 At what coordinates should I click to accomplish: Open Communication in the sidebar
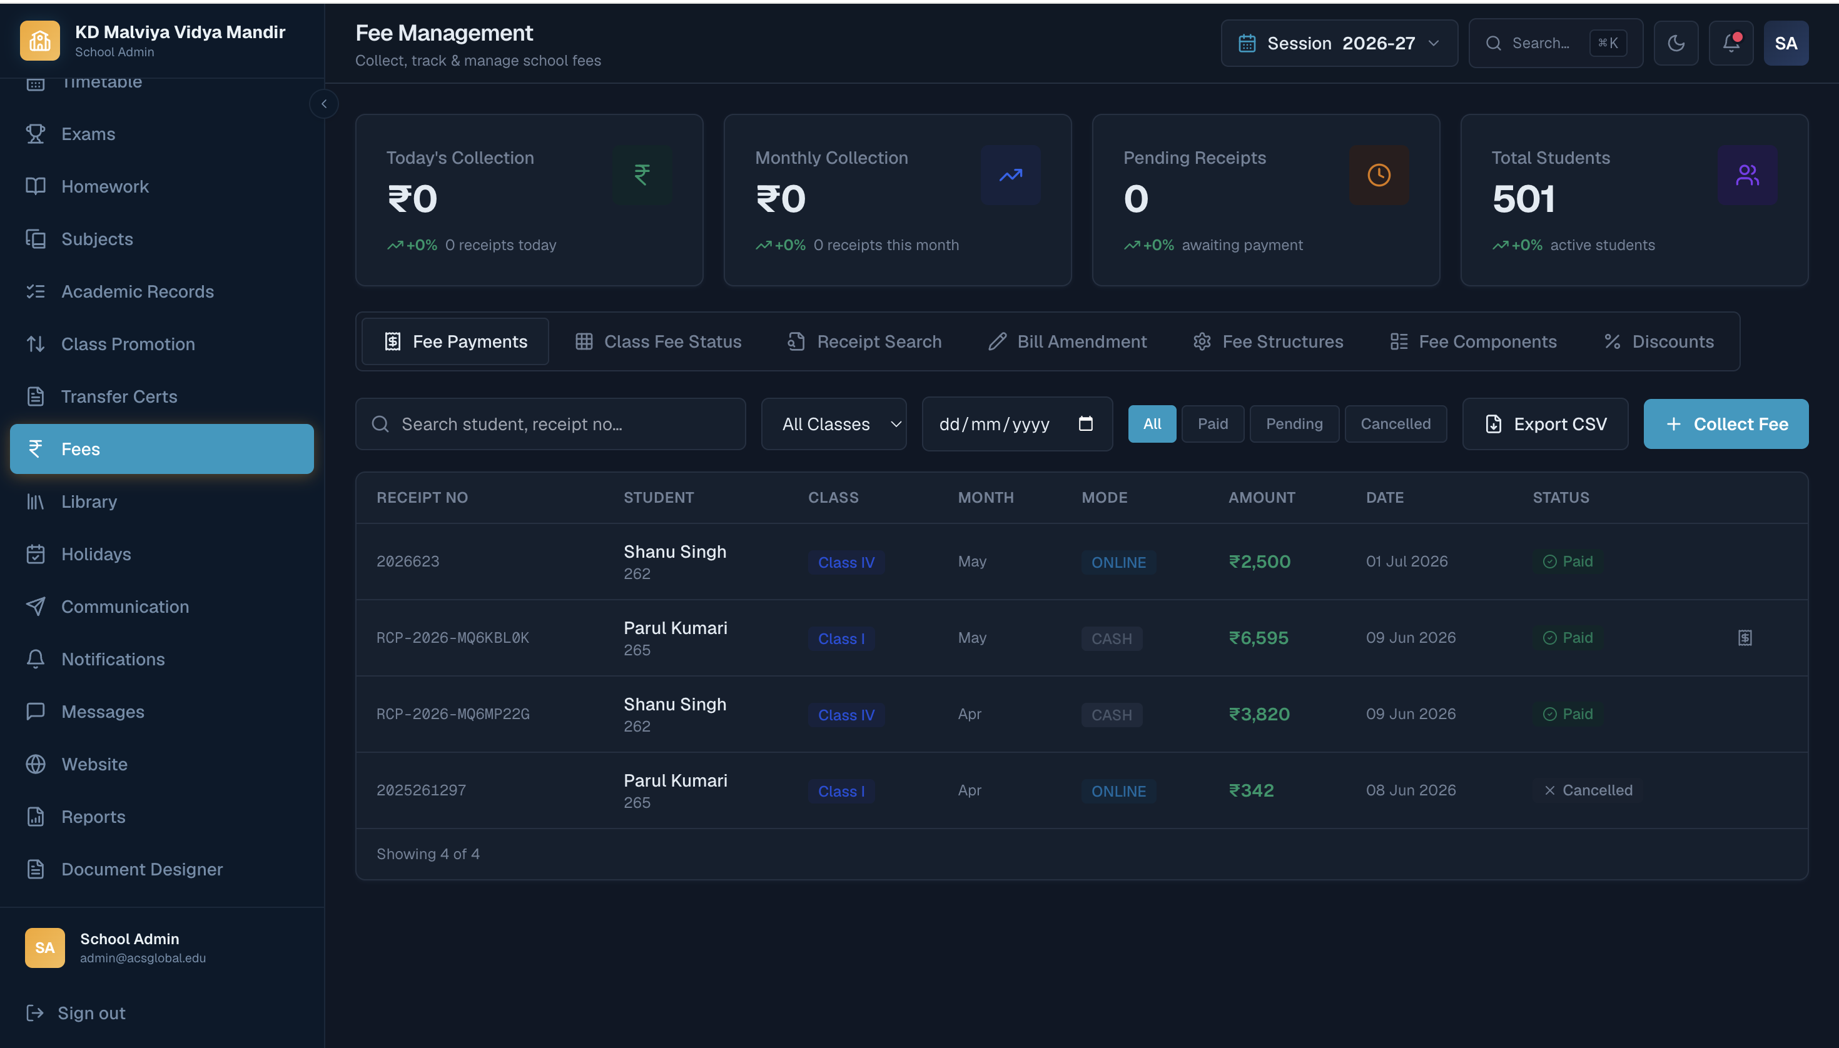[x=161, y=607]
